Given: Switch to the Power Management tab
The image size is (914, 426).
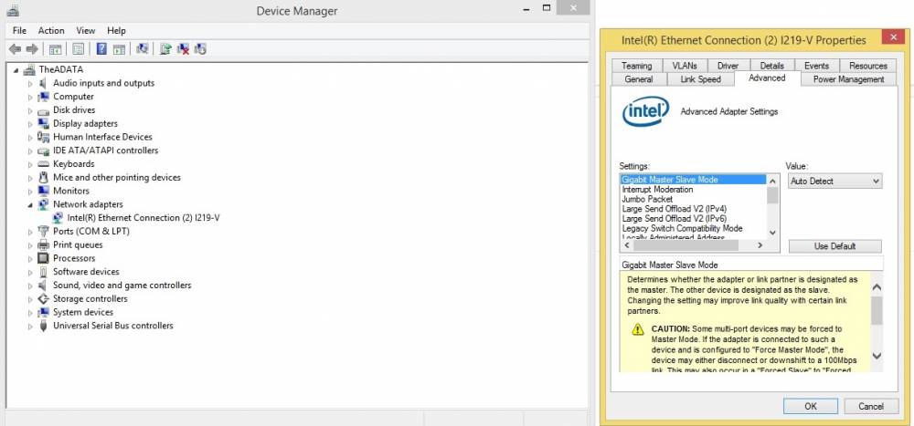Looking at the screenshot, I should 849,79.
